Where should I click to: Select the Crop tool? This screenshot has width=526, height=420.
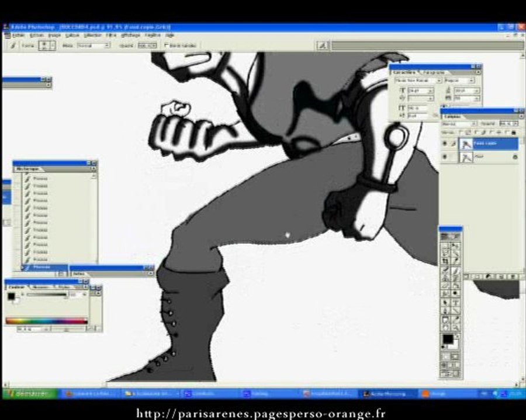click(x=445, y=261)
